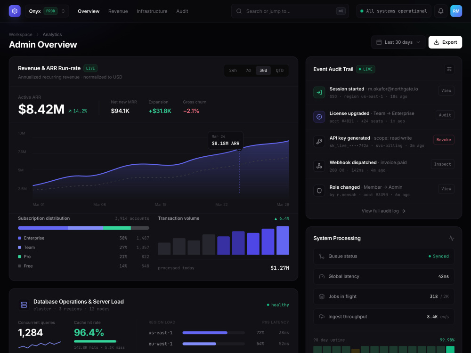Select the QTD time range
Image resolution: width=471 pixels, height=353 pixels.
tap(280, 71)
